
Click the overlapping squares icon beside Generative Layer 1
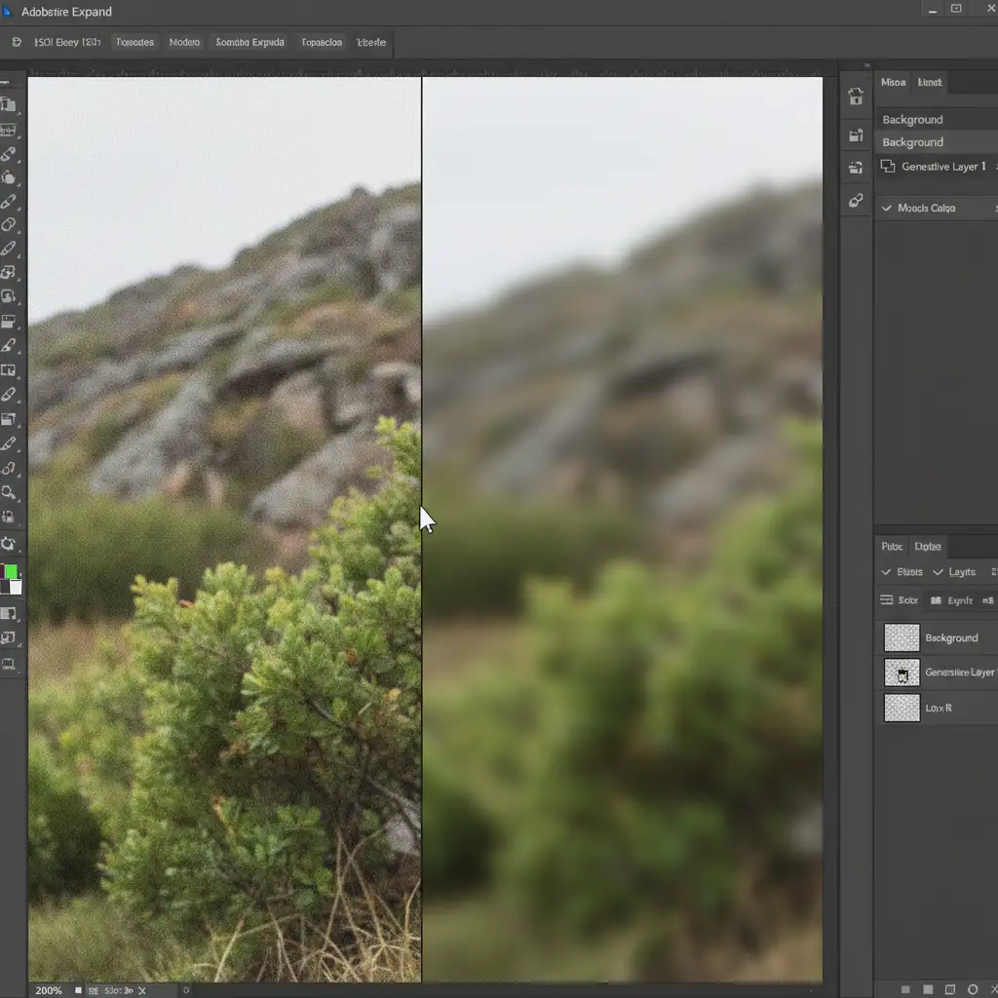(x=887, y=167)
